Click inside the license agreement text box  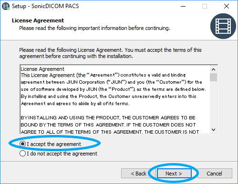tap(115, 99)
